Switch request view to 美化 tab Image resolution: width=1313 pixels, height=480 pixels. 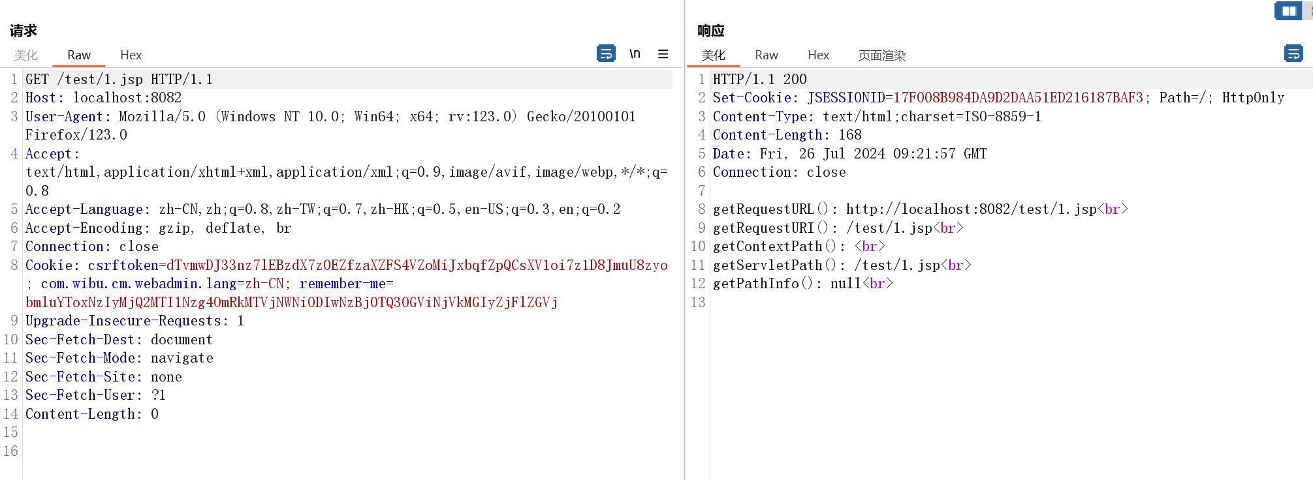point(26,55)
